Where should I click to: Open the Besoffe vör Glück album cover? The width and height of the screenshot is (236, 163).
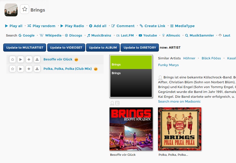click(x=131, y=129)
